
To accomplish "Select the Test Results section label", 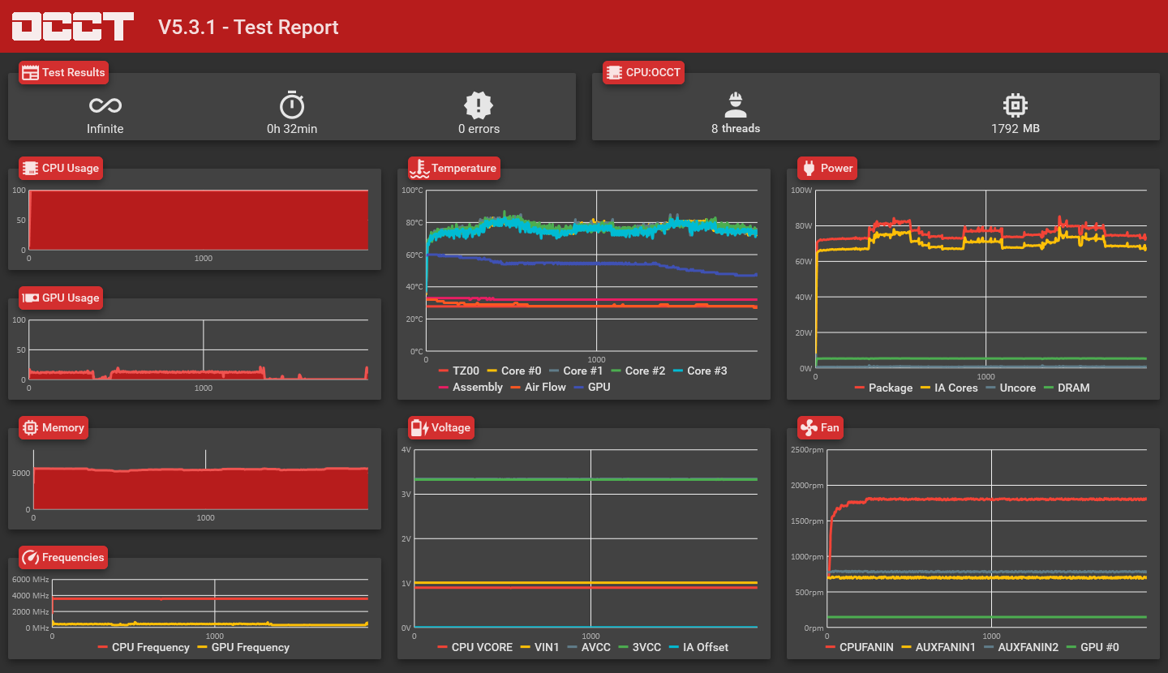I will pos(63,72).
